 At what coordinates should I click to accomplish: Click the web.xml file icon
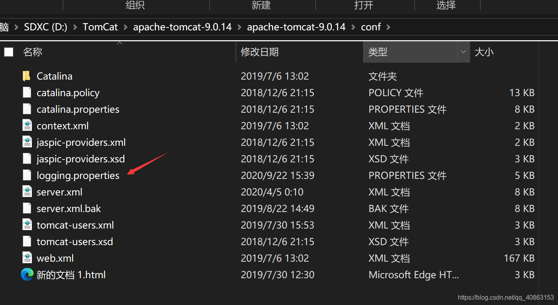[x=27, y=258]
